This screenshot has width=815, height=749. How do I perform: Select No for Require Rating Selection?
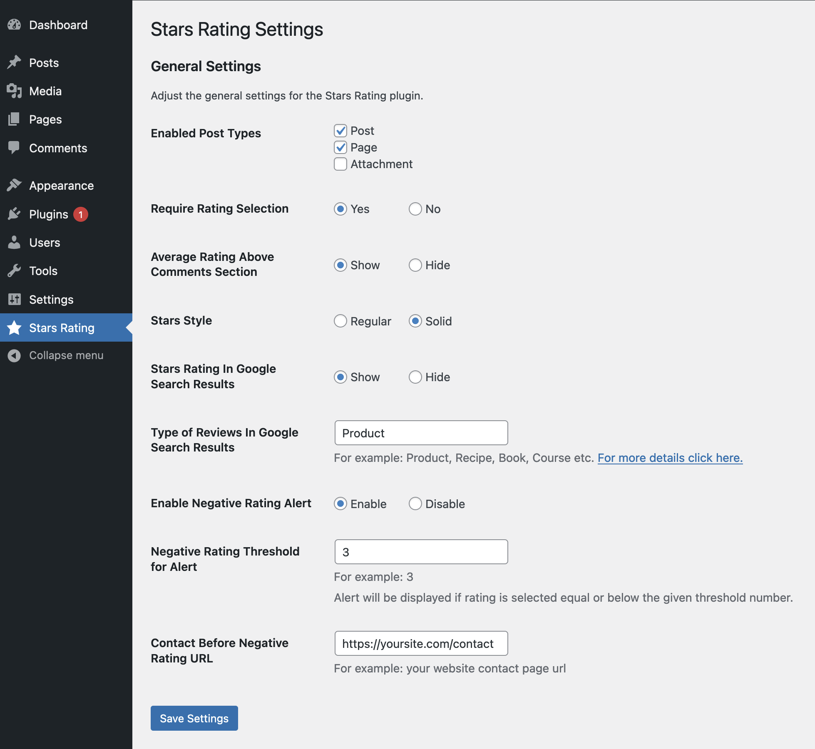[415, 209]
